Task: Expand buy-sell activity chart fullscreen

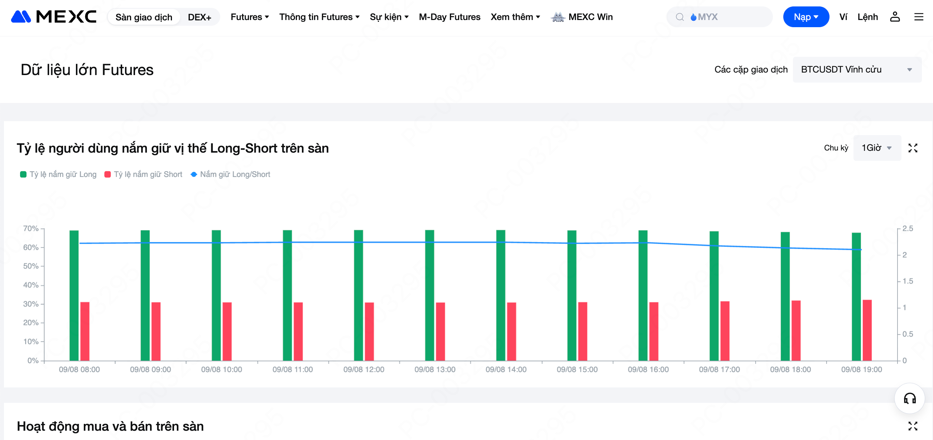Action: pyautogui.click(x=912, y=426)
